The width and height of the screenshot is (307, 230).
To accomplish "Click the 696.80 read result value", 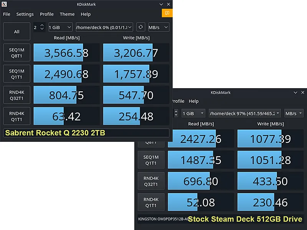I will (x=201, y=181).
